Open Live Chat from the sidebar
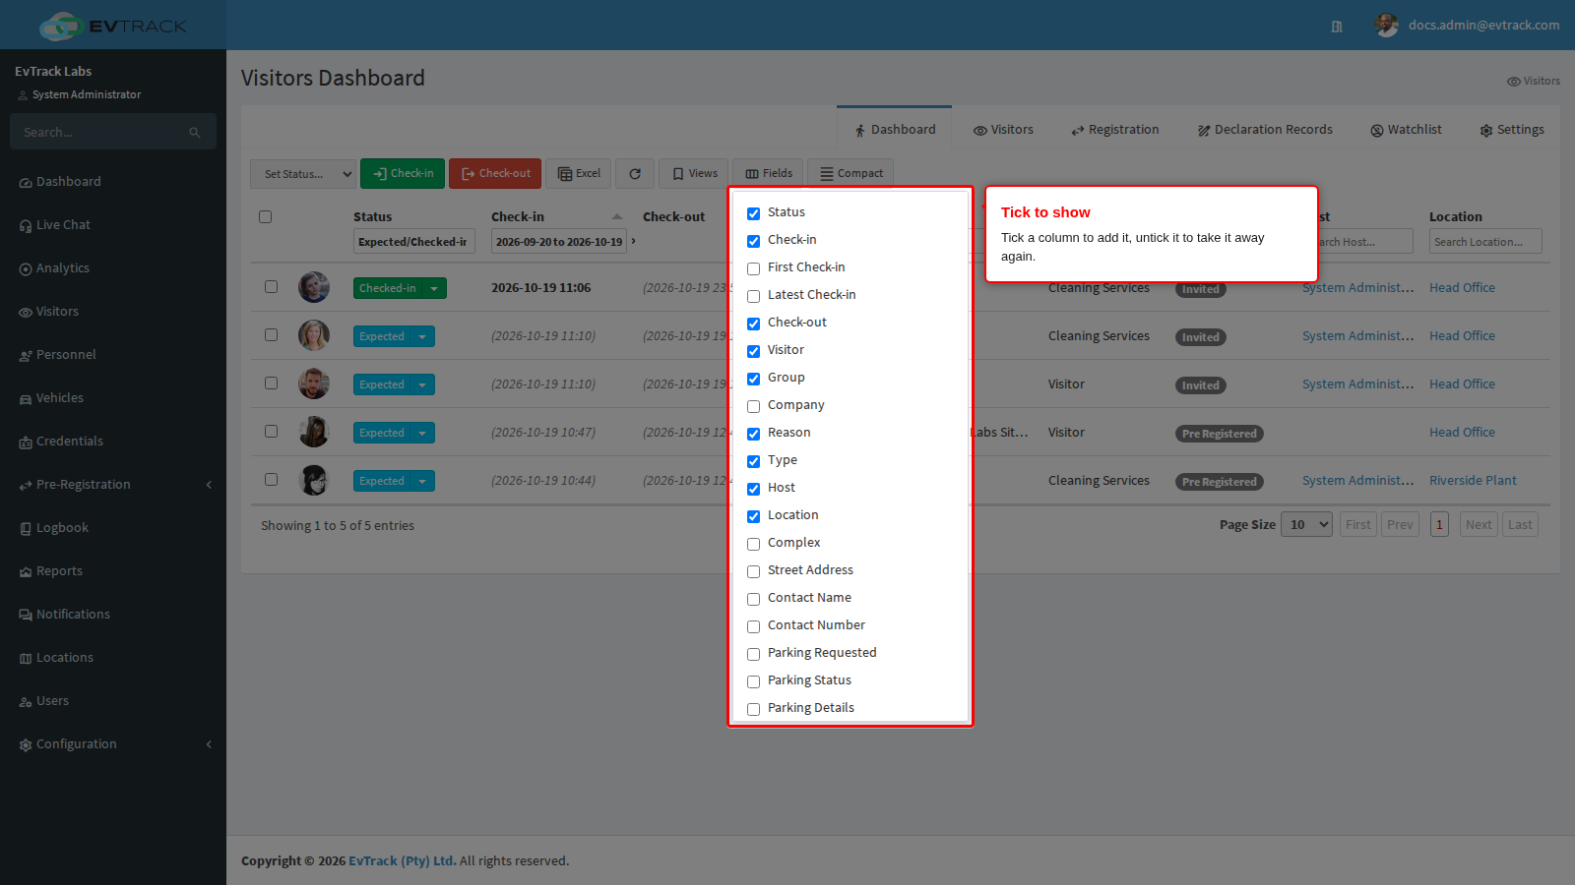The width and height of the screenshot is (1575, 885). pyautogui.click(x=63, y=225)
